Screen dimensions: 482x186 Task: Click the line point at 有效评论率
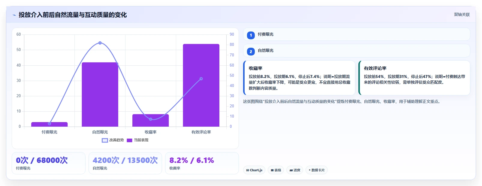pyautogui.click(x=201, y=79)
